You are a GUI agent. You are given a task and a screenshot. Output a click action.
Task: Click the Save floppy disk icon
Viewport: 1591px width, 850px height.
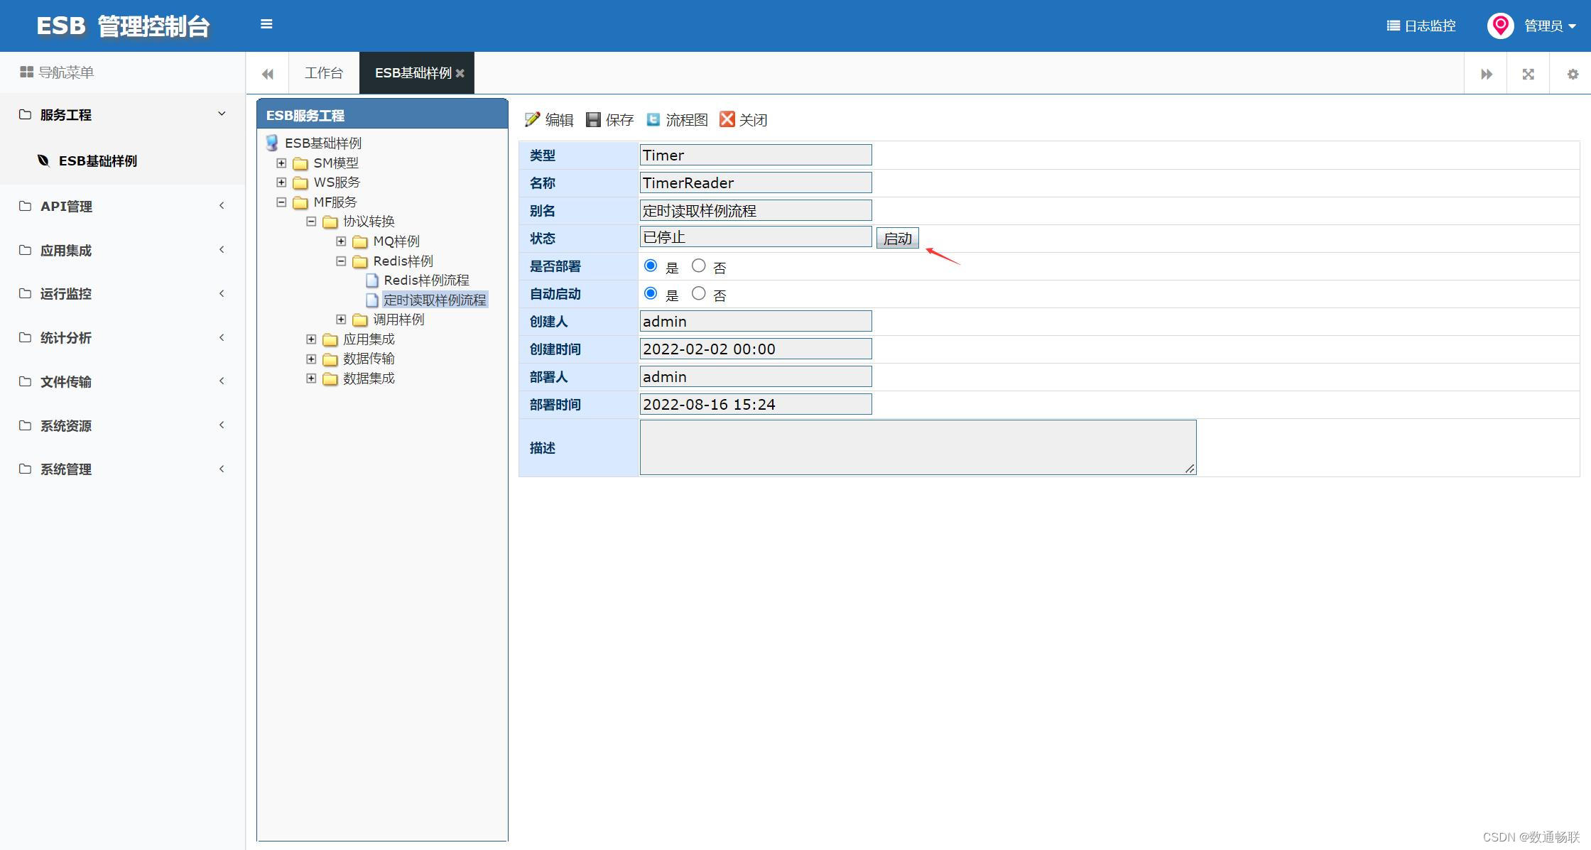pyautogui.click(x=593, y=119)
